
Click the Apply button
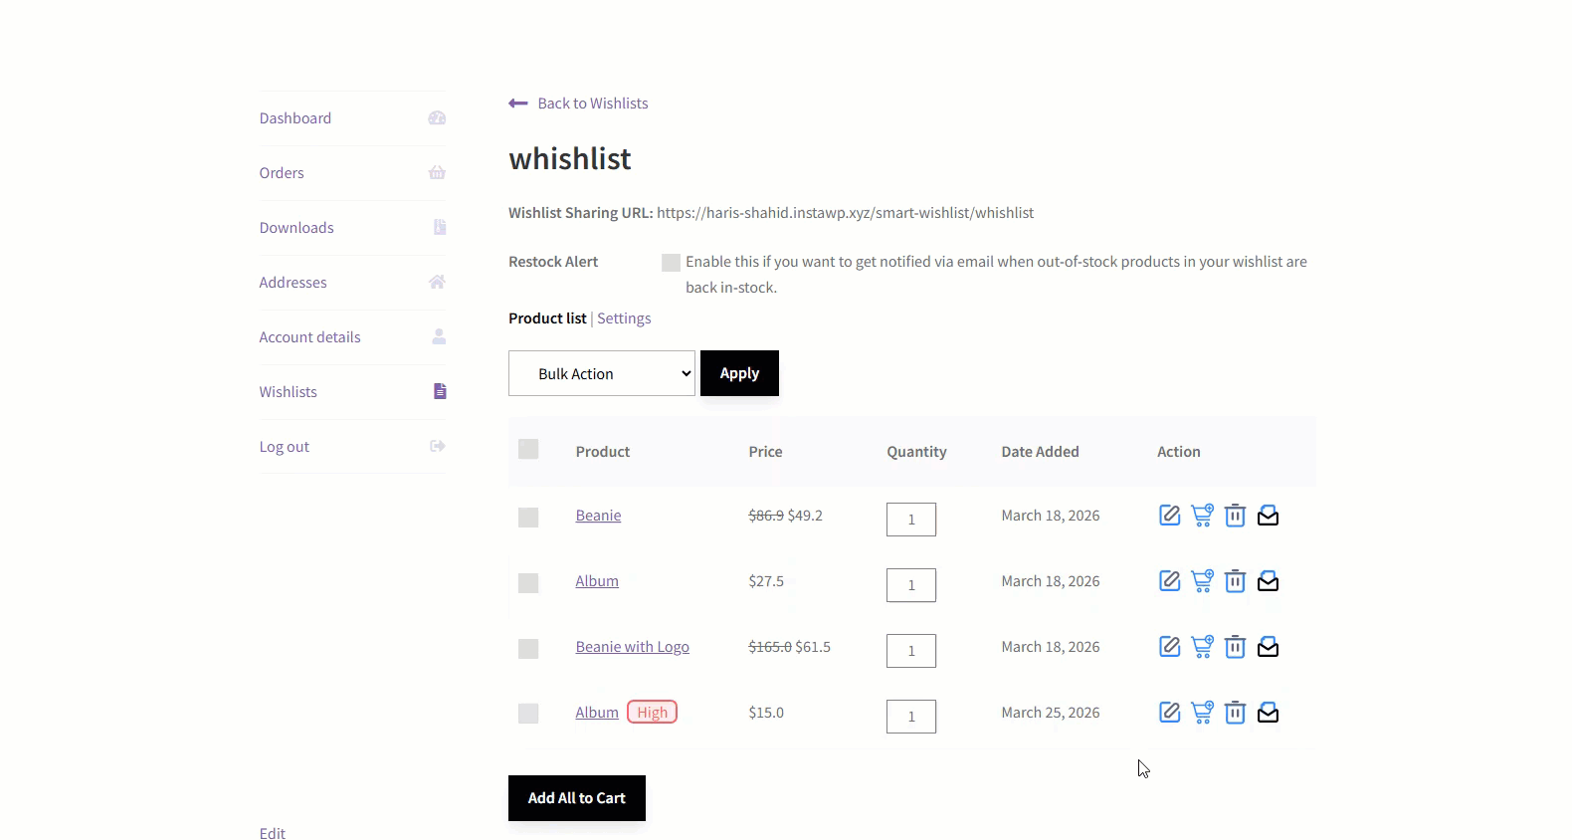739,373
